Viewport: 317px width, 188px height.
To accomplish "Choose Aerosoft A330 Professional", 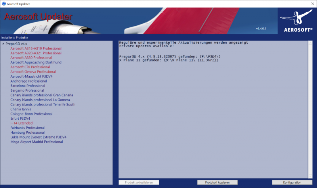I will tap(31, 58).
